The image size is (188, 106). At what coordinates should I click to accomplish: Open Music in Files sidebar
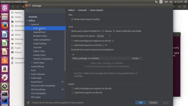click(18, 35)
